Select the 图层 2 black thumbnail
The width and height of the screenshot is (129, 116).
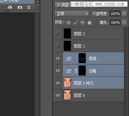tap(67, 34)
